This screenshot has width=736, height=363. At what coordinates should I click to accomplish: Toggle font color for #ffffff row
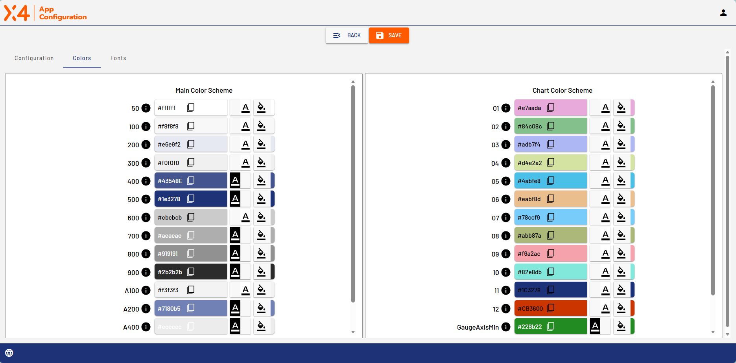[245, 108]
